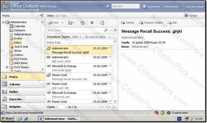Open the Calendar folder
207x123 pixels.
(19, 26)
